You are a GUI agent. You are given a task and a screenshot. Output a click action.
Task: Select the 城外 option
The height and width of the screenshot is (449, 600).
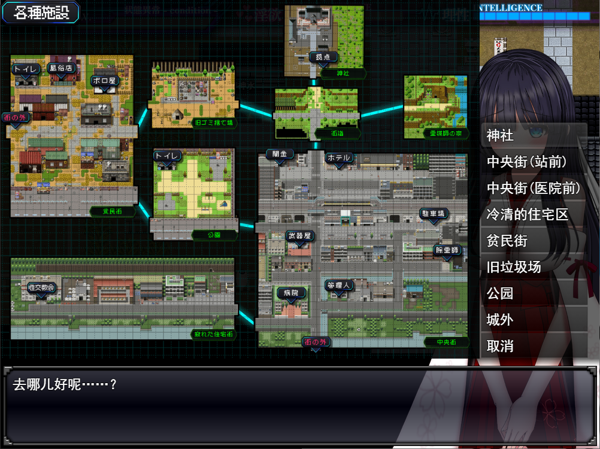(534, 320)
